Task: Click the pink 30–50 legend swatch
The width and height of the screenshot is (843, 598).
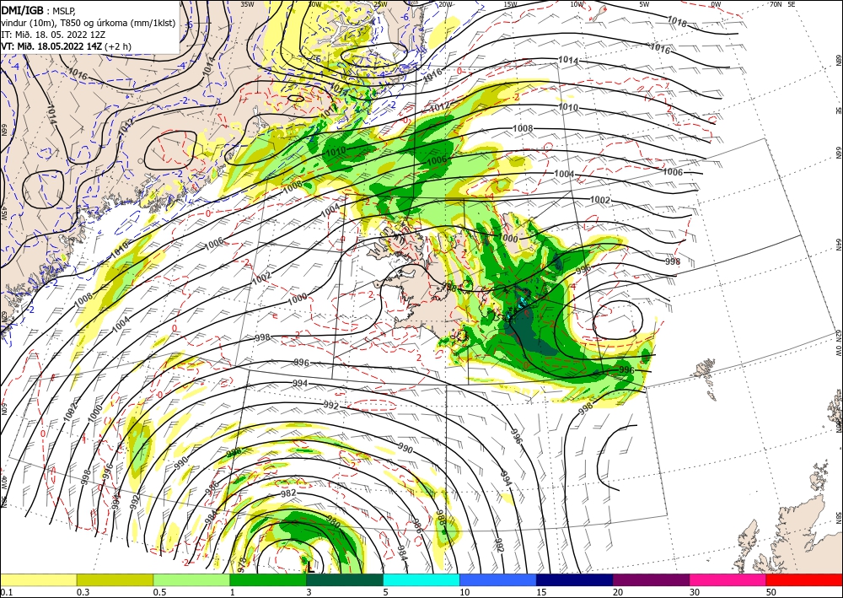Action: (x=728, y=579)
